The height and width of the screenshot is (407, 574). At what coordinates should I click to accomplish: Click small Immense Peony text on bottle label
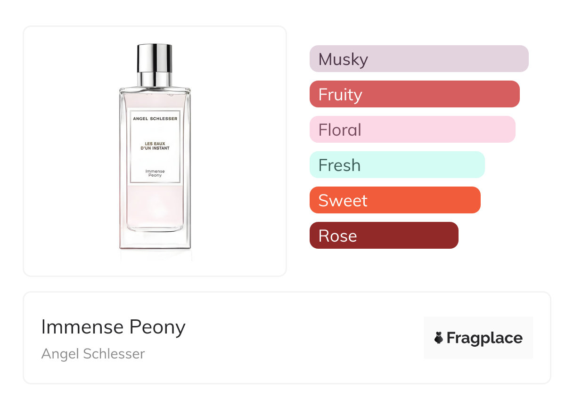point(155,173)
